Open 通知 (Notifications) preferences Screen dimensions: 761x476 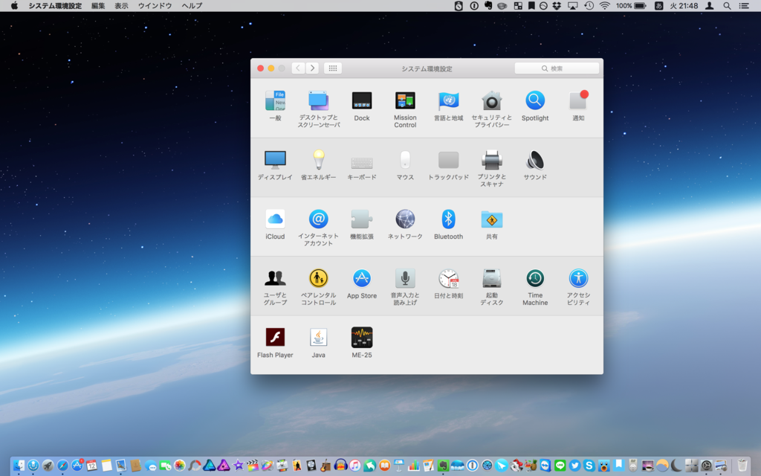point(578,106)
